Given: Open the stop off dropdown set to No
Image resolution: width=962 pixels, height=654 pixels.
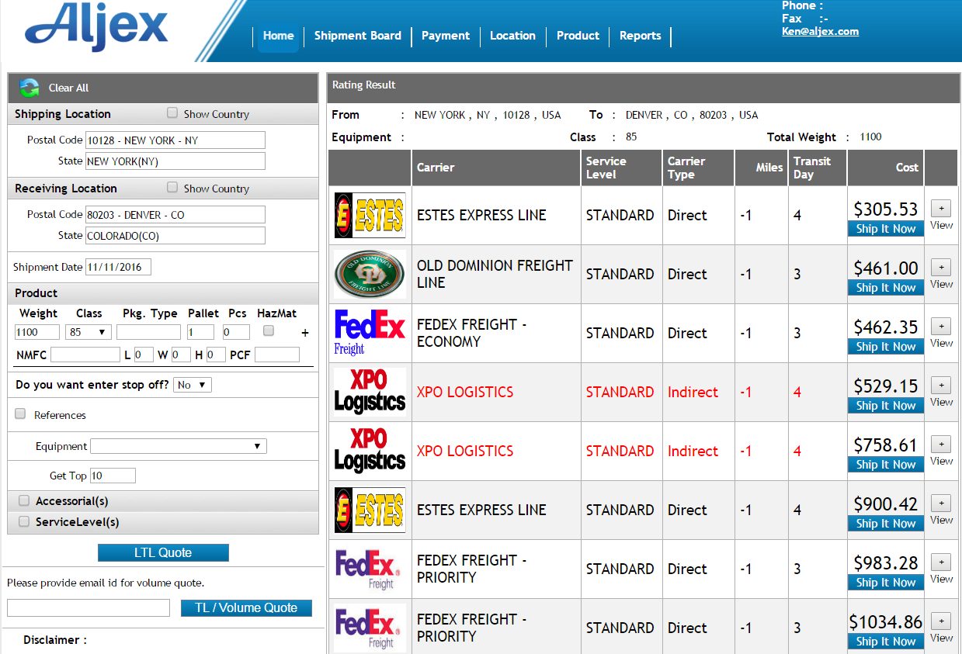Looking at the screenshot, I should 191,384.
